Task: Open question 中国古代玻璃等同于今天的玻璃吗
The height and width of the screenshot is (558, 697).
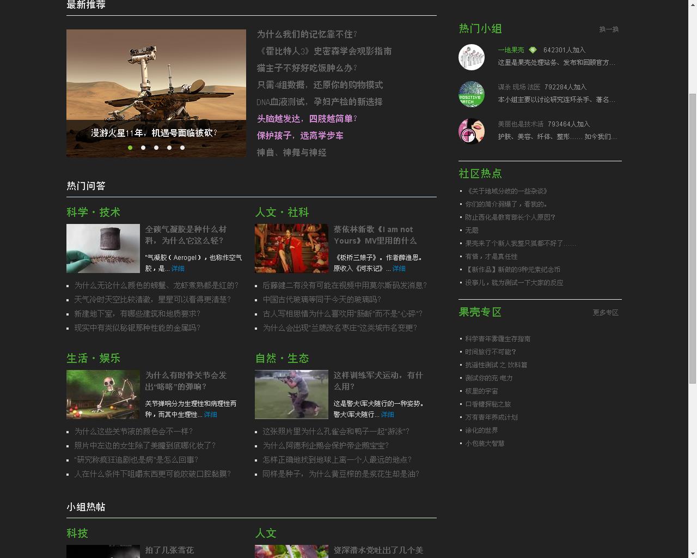Action: pos(322,300)
